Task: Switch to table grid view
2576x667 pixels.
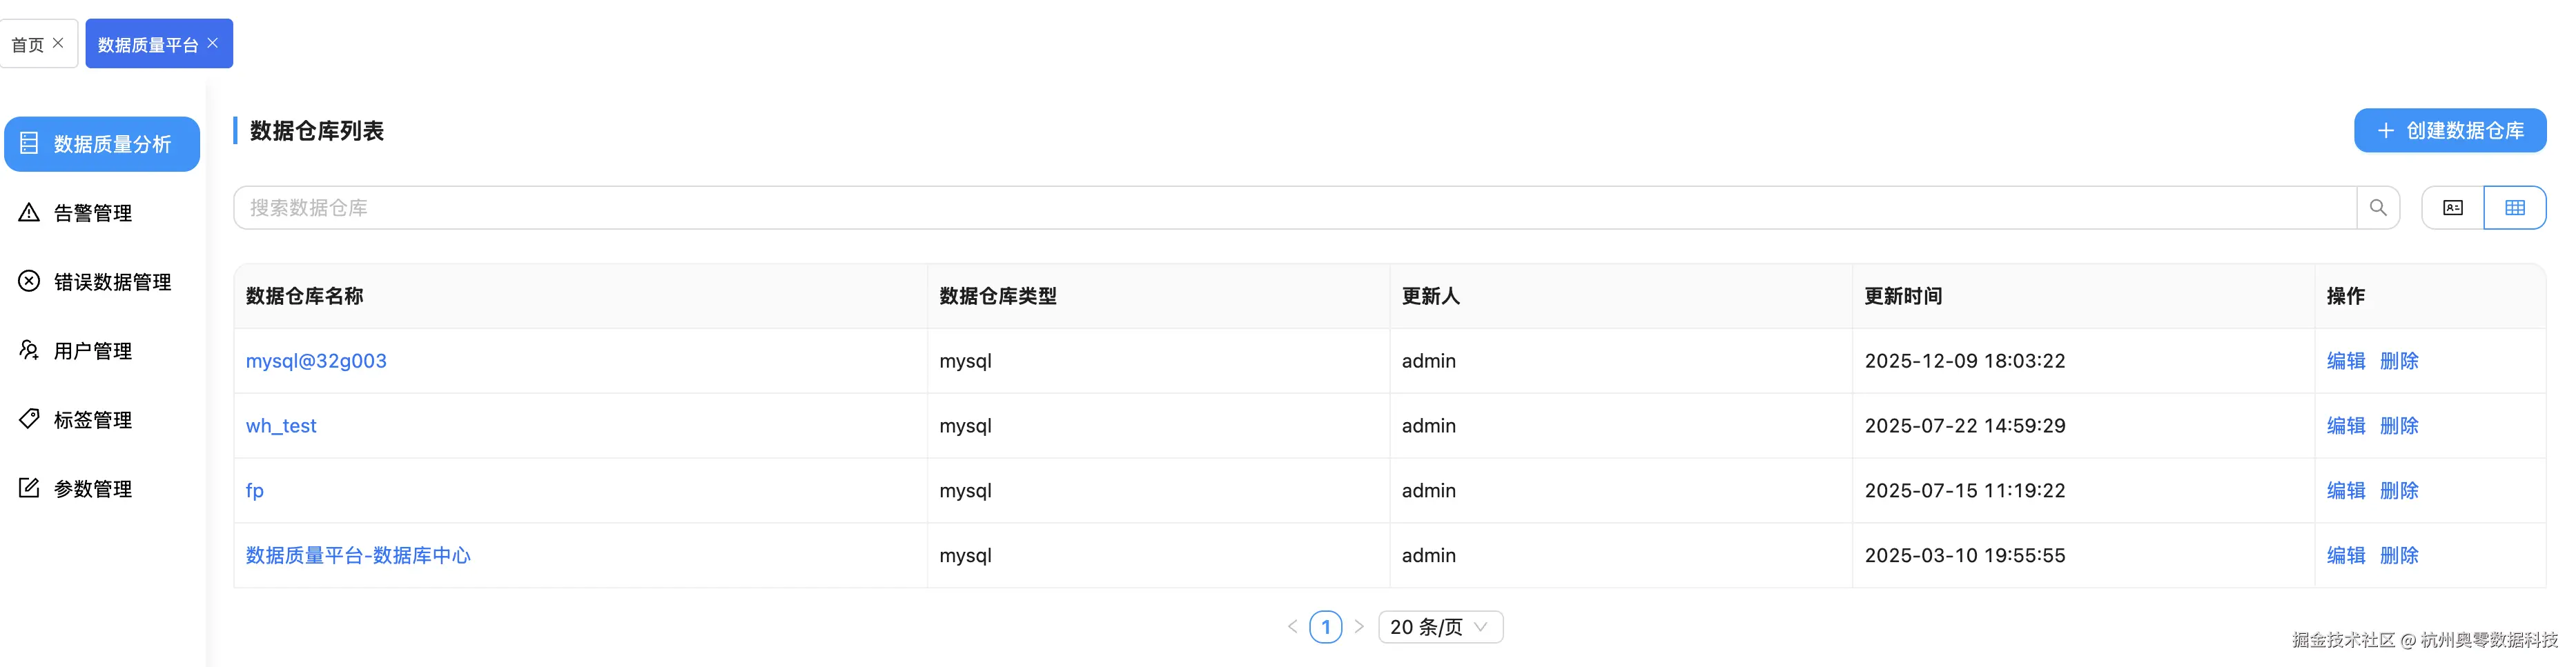Action: coord(2514,208)
